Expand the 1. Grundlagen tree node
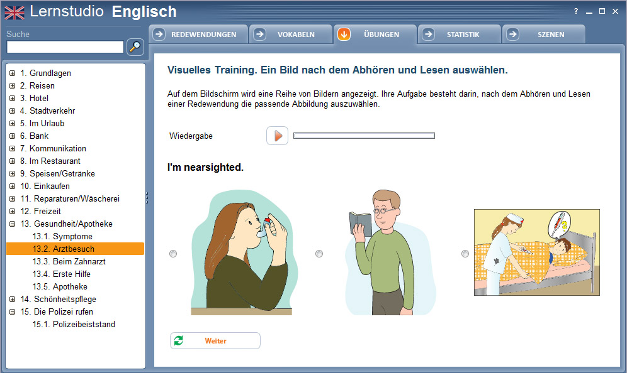 [13, 73]
